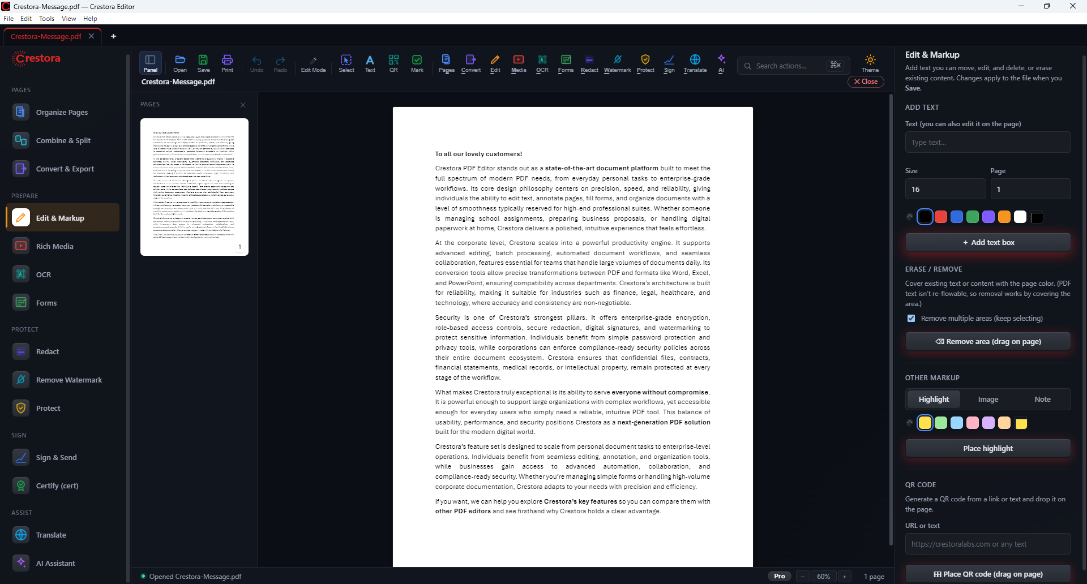
Task: Choose the Text tool
Action: coord(370,63)
